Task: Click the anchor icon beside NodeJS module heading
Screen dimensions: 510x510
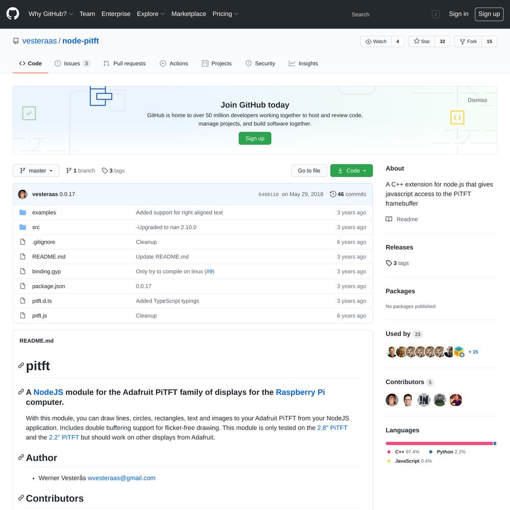Action: tap(21, 392)
